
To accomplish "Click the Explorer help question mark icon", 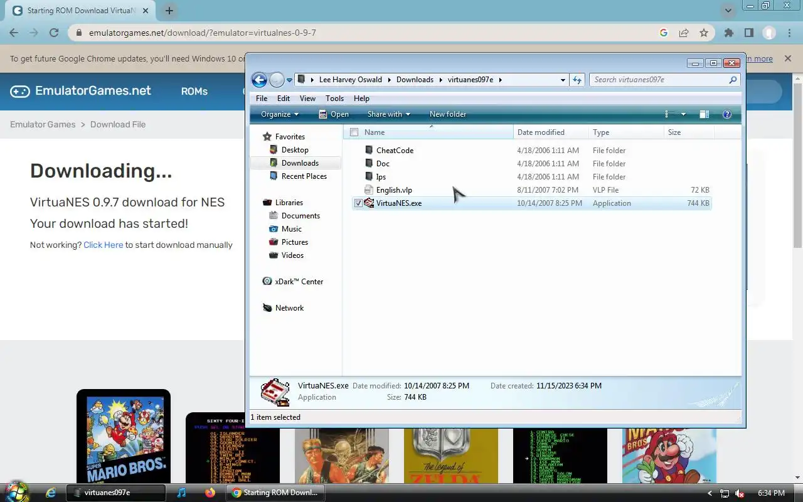I will (727, 114).
